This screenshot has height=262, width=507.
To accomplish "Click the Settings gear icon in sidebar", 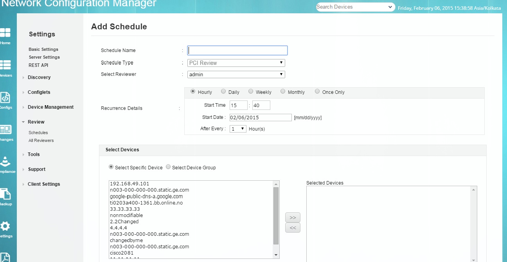I will tap(5, 226).
